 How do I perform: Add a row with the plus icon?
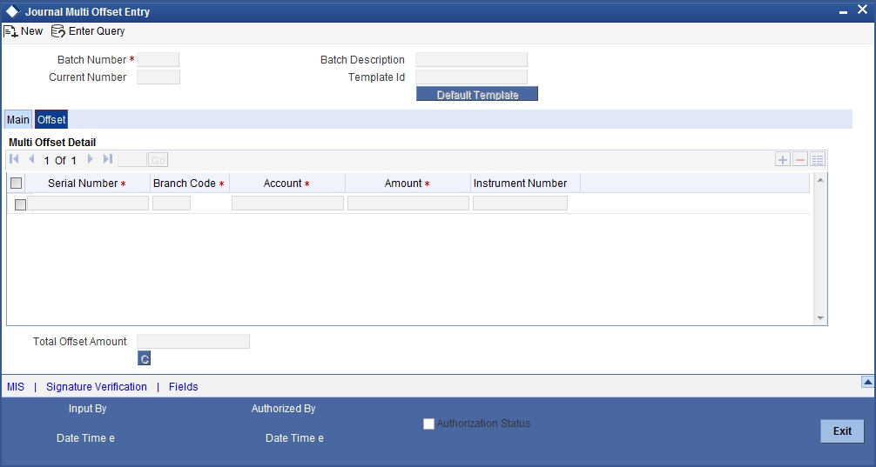pos(783,160)
